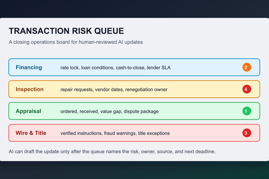The width and height of the screenshot is (269, 179).
Task: Click the red badge numbered 4 on Inspection
Action: pyautogui.click(x=247, y=89)
